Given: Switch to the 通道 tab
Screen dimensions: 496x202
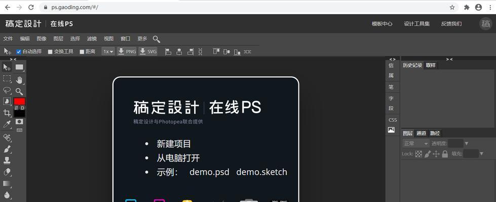Looking at the screenshot, I should tap(421, 133).
